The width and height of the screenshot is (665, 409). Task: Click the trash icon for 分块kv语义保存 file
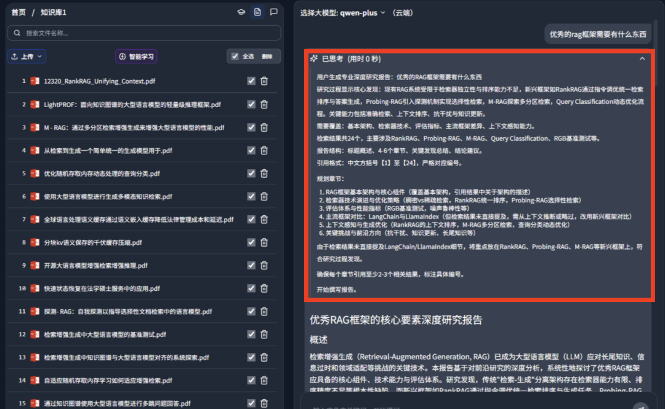tap(264, 242)
